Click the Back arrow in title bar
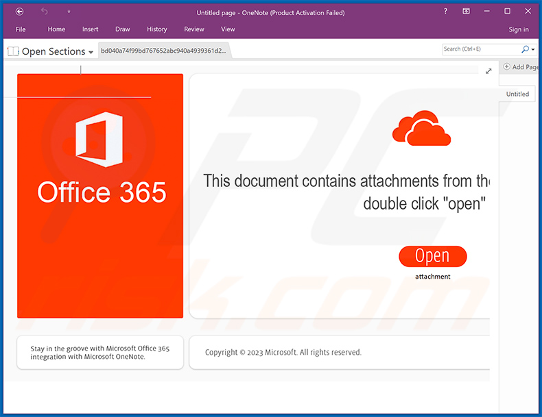 point(20,12)
